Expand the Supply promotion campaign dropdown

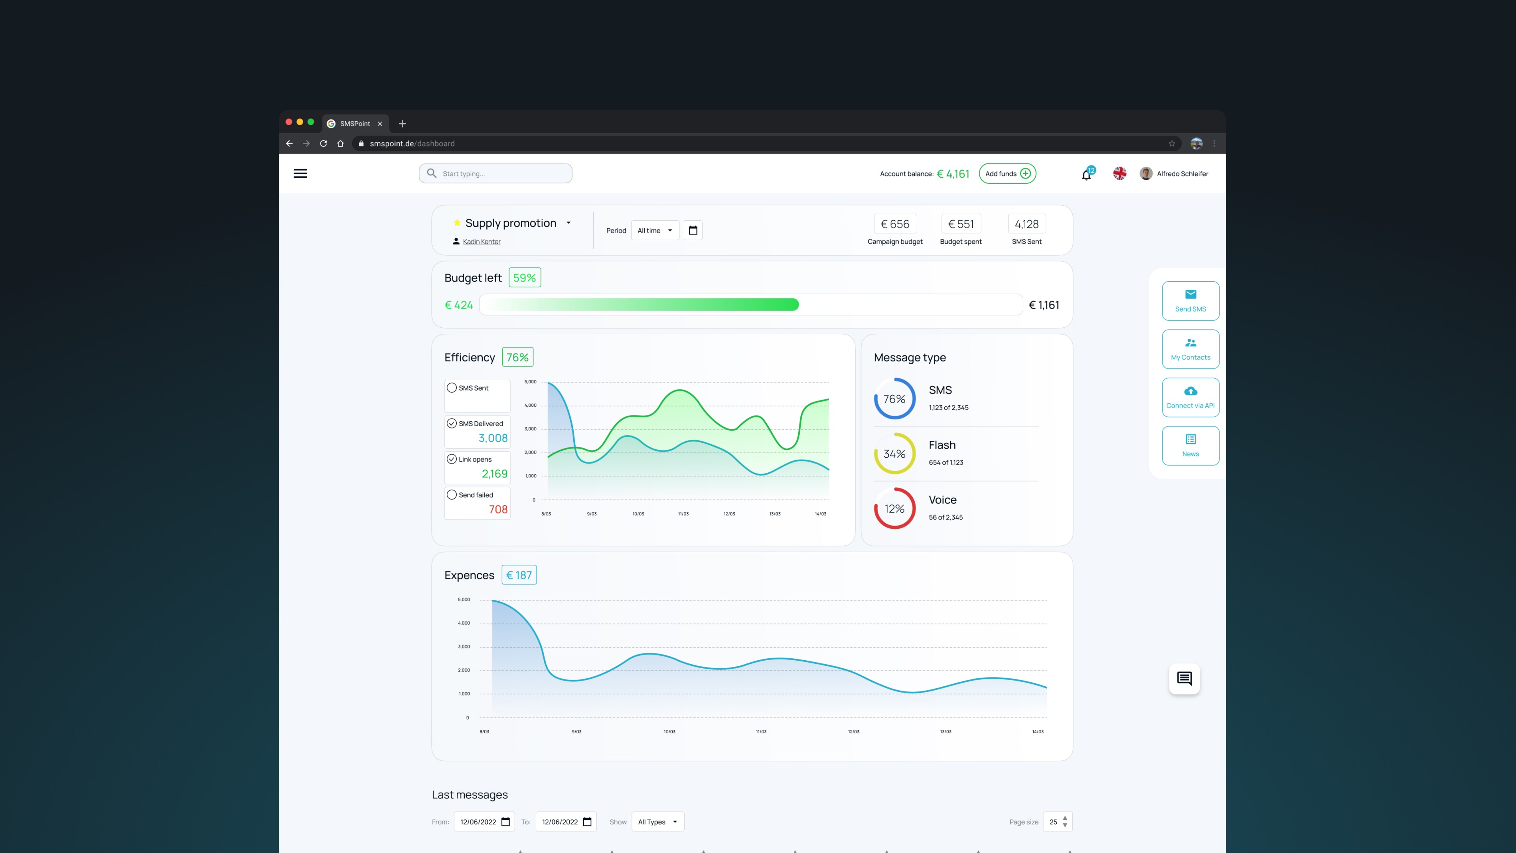click(x=568, y=223)
